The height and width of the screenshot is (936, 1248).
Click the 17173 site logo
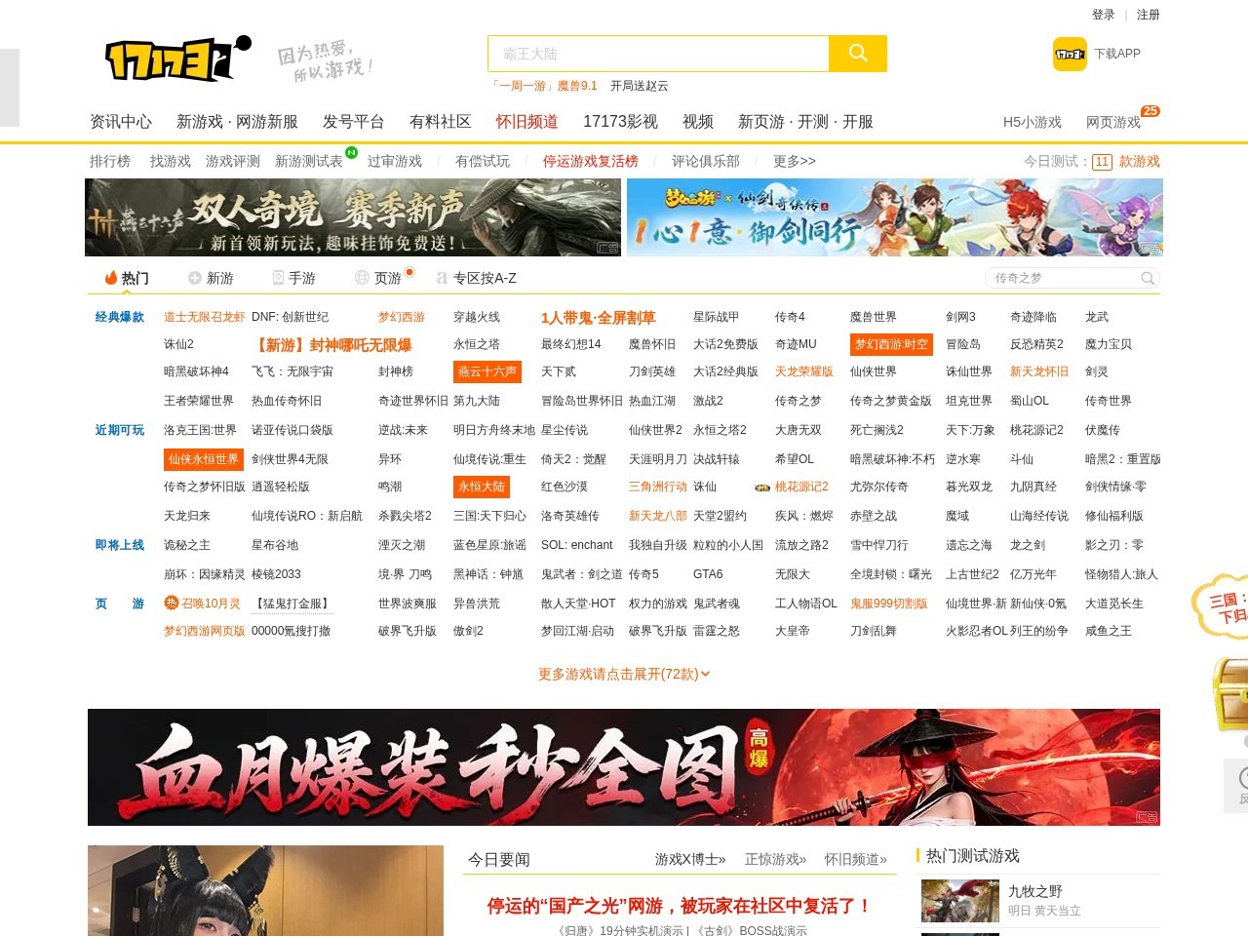[x=177, y=60]
